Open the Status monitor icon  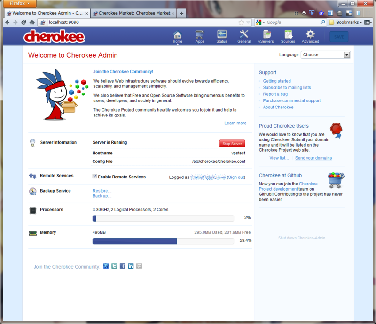point(222,37)
